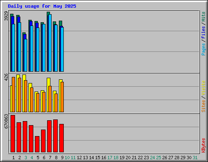
Task: Click day 7 on the x-axis
Action: [50, 158]
